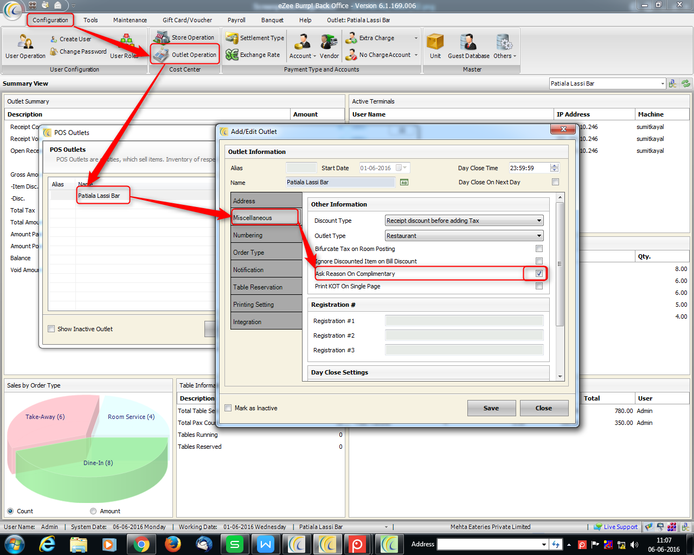Open Settlement Type settings

tap(255, 38)
